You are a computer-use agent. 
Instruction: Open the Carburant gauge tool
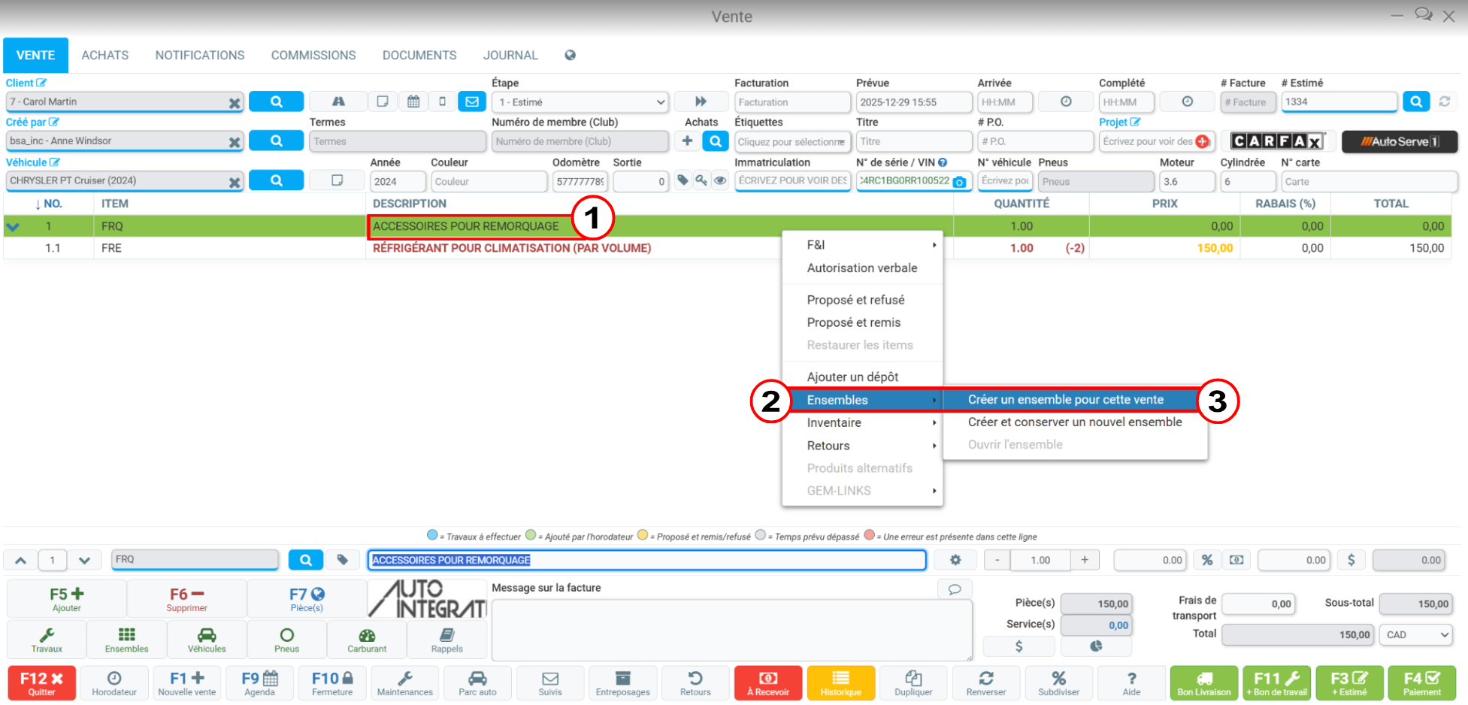click(x=367, y=640)
